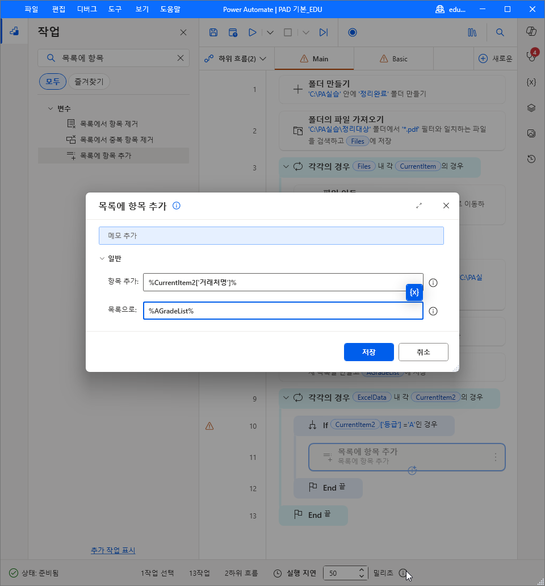Click the Actions pane icon in left rail
The height and width of the screenshot is (586, 545).
click(14, 31)
